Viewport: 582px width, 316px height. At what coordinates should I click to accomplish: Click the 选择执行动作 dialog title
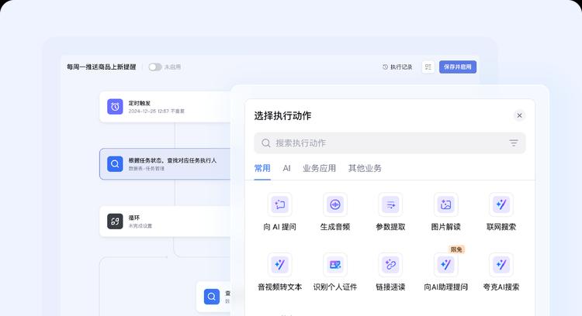coord(282,115)
